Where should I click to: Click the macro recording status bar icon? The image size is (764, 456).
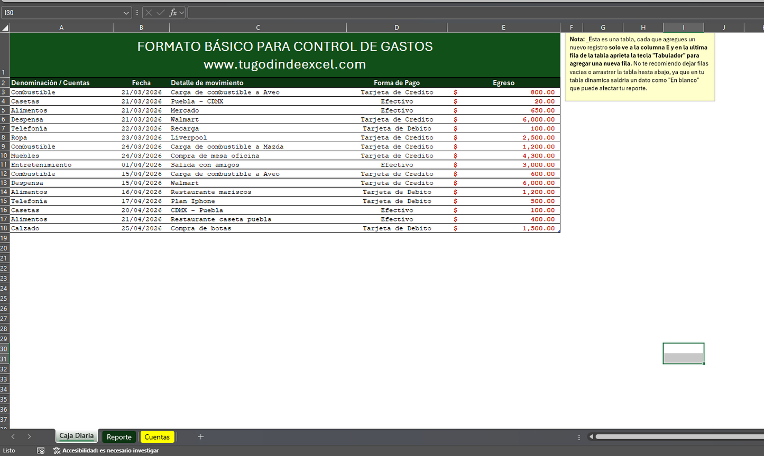41,451
